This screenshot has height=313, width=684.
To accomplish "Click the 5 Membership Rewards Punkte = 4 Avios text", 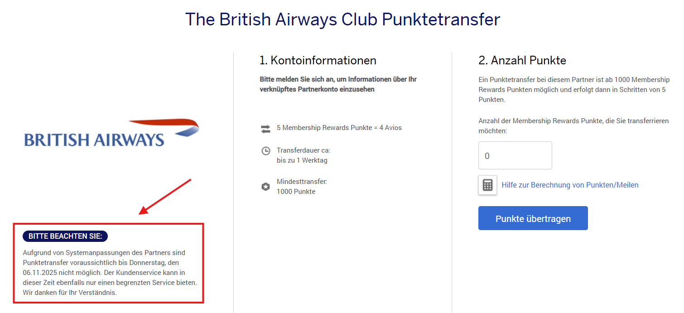I will click(x=339, y=127).
